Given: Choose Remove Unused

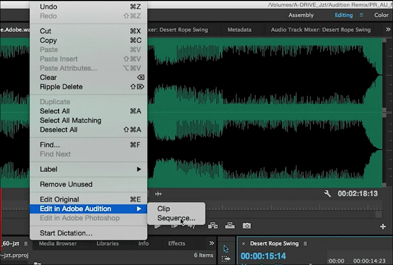Looking at the screenshot, I should [x=89, y=184].
